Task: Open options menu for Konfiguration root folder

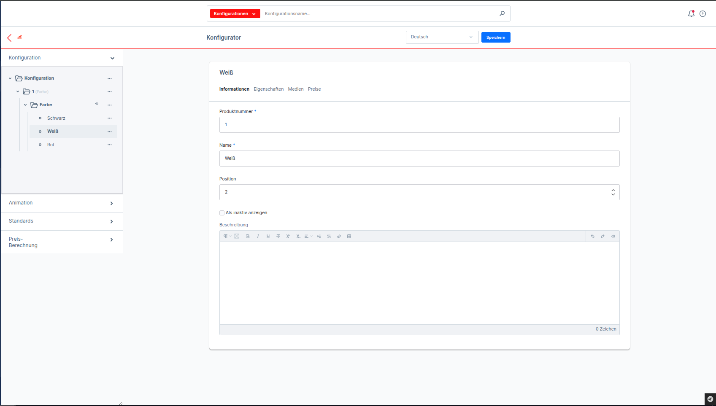Action: (110, 78)
